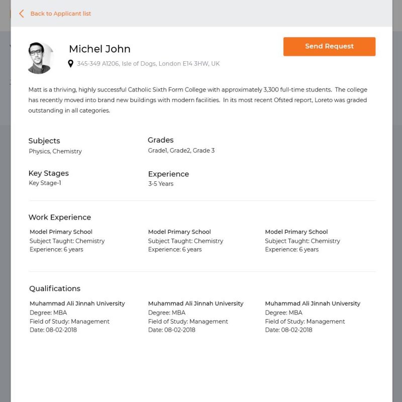Click the location pin icon
Image resolution: width=402 pixels, height=402 pixels.
(71, 64)
